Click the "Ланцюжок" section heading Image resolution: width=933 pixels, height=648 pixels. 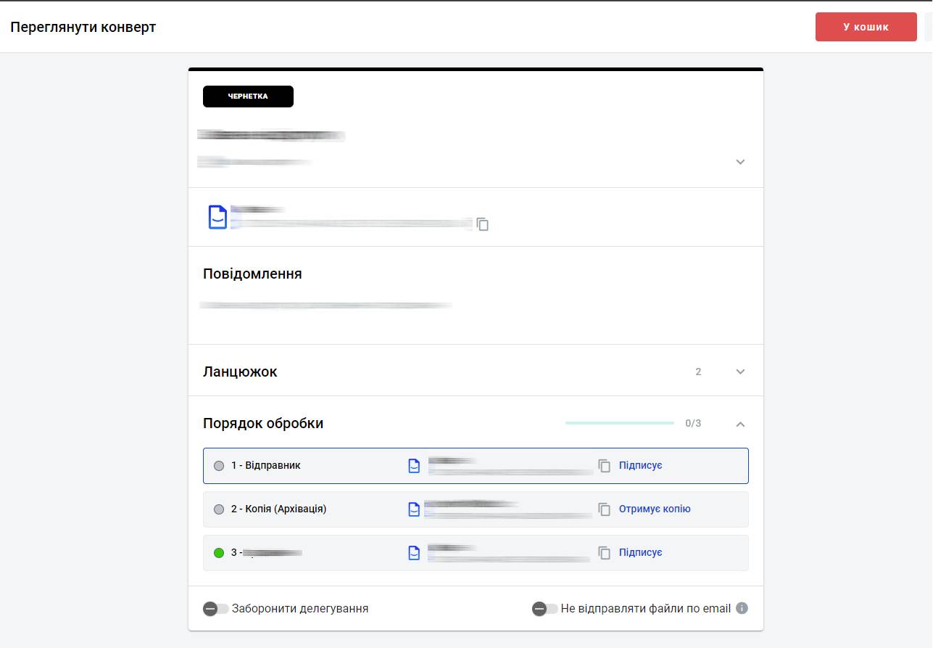[x=240, y=372]
